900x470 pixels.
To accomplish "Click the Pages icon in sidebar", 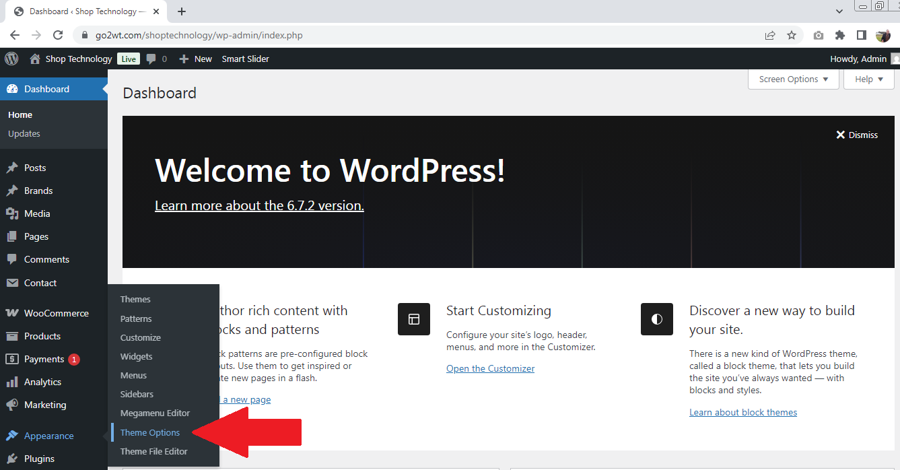I will click(x=12, y=236).
